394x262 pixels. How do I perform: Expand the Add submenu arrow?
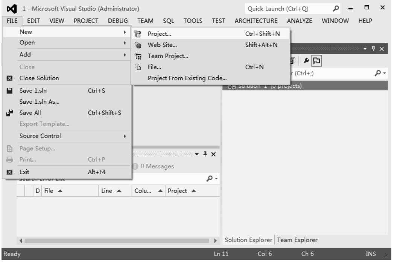(x=125, y=55)
